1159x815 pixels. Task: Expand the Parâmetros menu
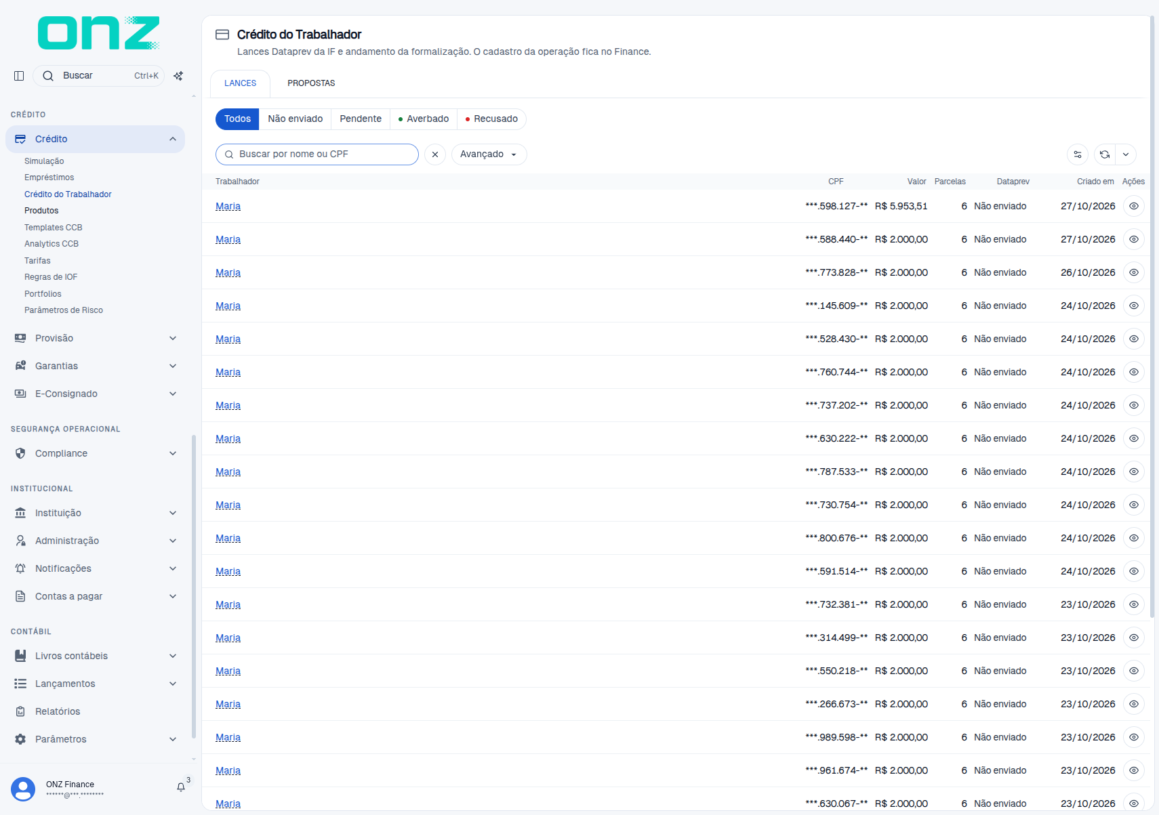(x=95, y=739)
